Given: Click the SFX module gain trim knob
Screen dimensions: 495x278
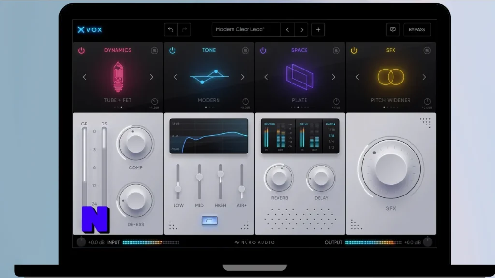Looking at the screenshot, I should tap(427, 101).
